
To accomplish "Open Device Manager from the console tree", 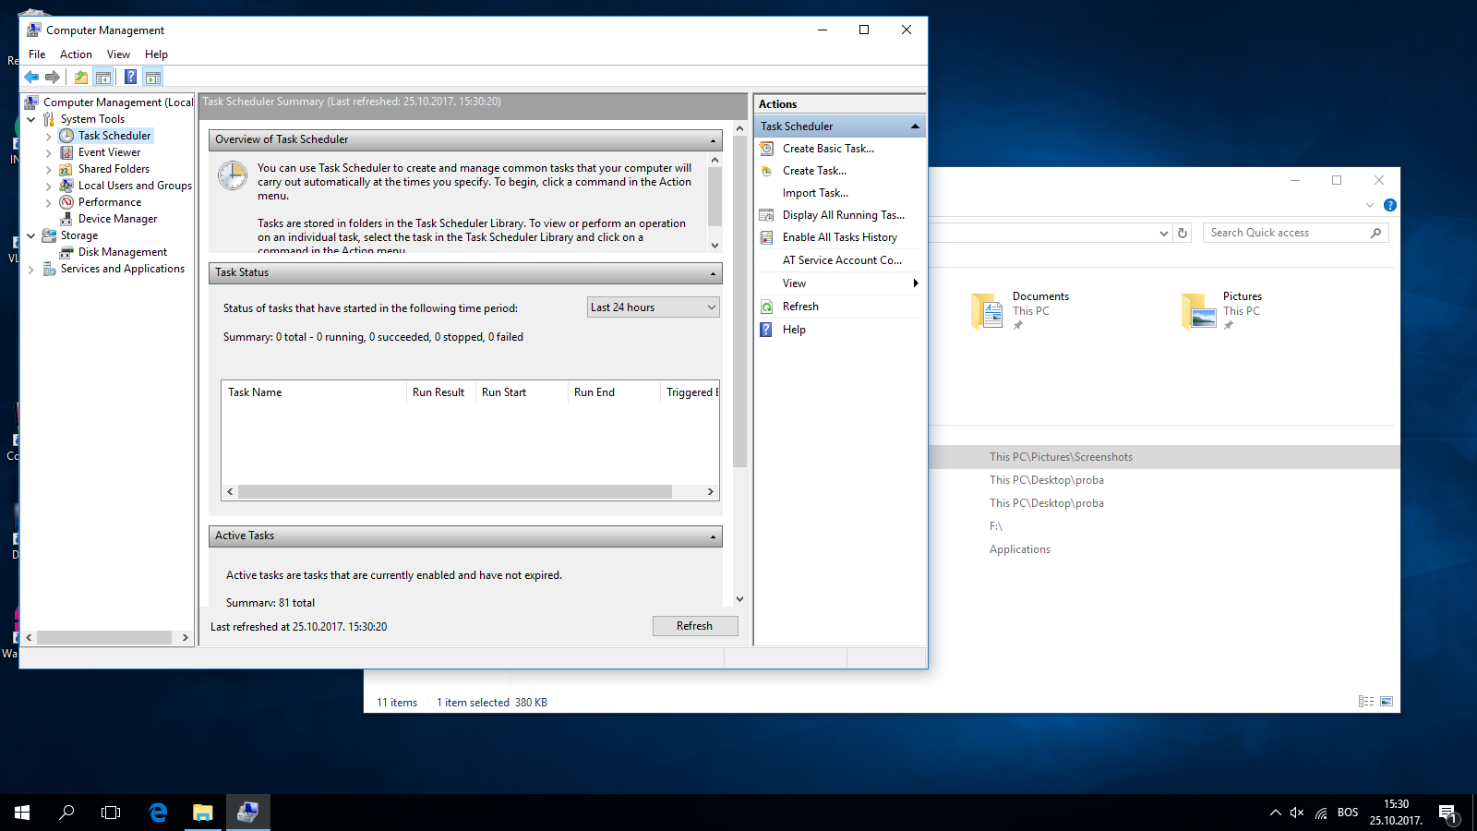I will (117, 219).
